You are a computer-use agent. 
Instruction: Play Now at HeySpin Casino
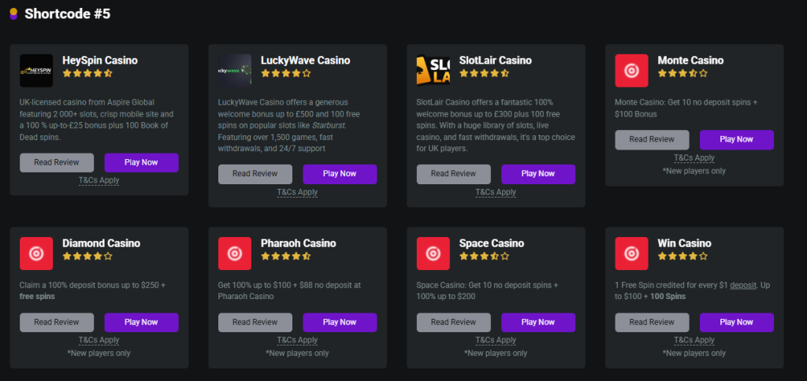coord(142,162)
